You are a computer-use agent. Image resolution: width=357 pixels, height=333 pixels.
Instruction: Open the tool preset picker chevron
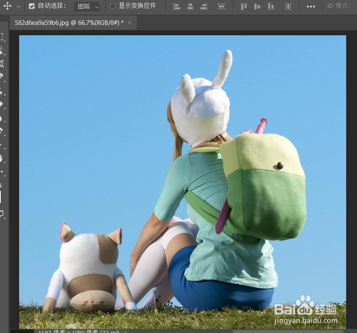(x=18, y=6)
